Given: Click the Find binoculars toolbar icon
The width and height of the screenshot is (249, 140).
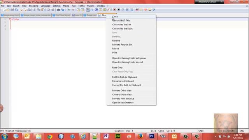Looking at the screenshot, I should pos(58,10).
